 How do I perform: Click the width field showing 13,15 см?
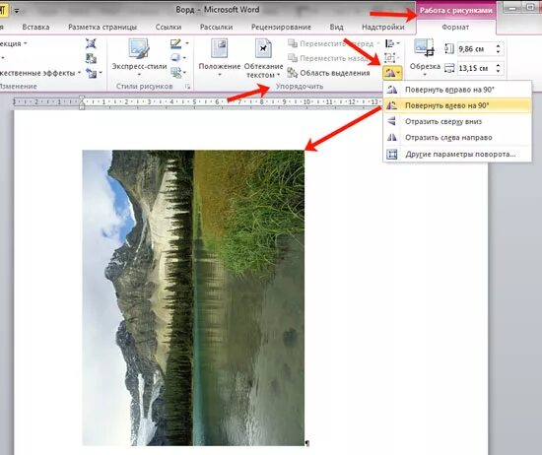pyautogui.click(x=476, y=68)
